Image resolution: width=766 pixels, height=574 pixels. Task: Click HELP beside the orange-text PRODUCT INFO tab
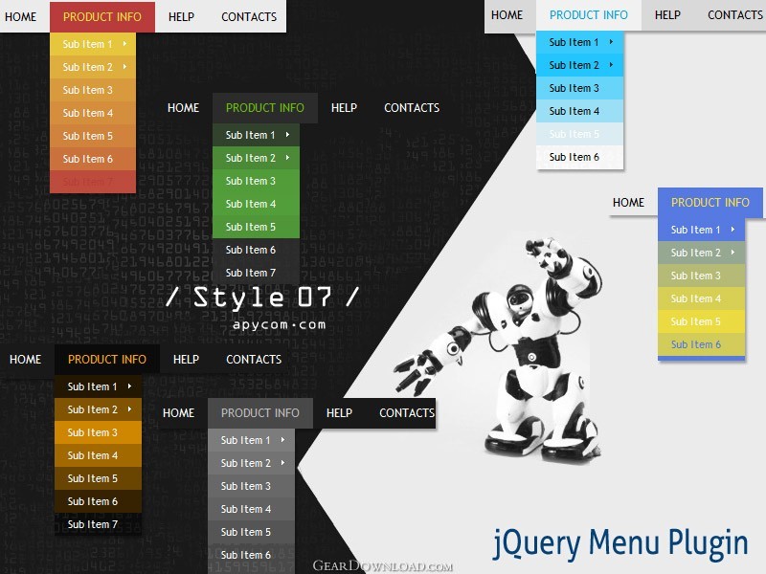186,360
